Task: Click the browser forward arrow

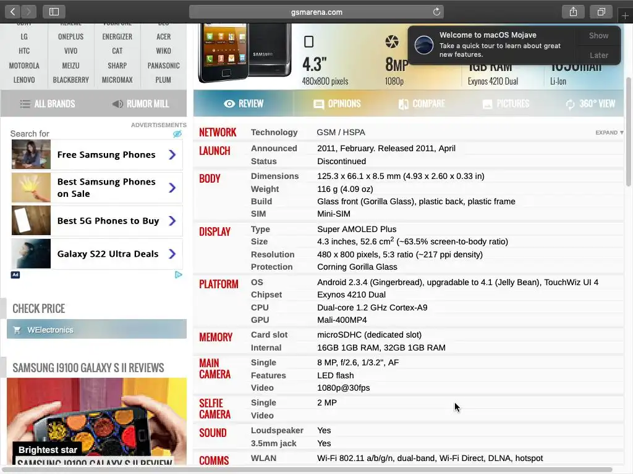Action: click(28, 12)
